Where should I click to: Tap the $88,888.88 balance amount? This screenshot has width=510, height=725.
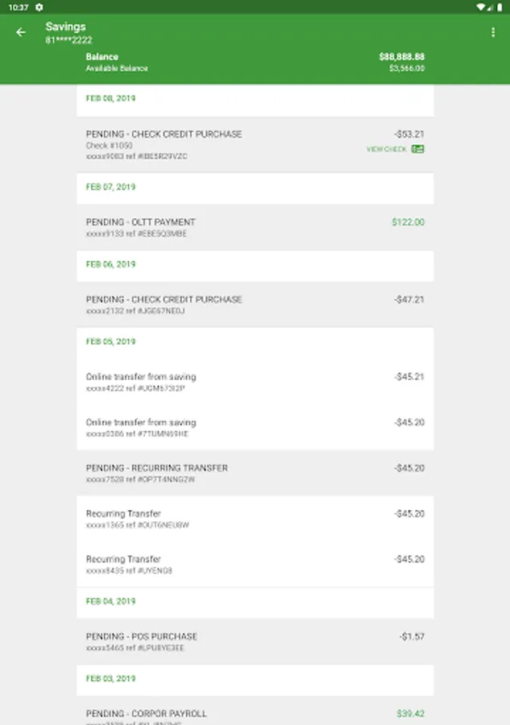click(401, 57)
